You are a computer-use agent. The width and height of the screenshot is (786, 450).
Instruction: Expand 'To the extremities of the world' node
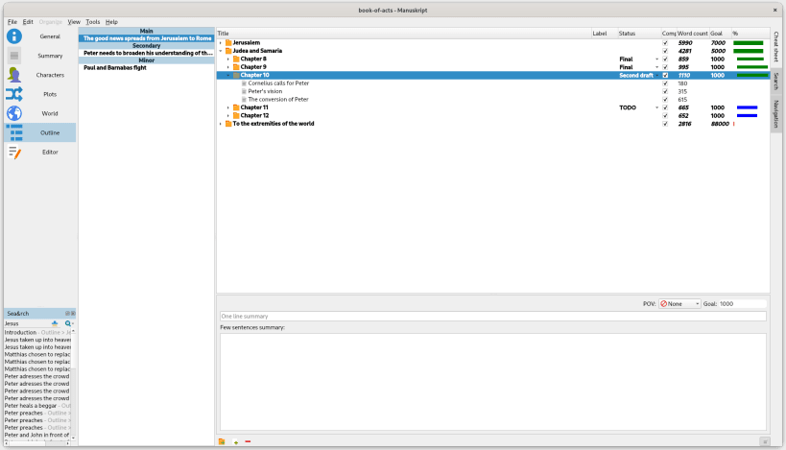pyautogui.click(x=221, y=123)
